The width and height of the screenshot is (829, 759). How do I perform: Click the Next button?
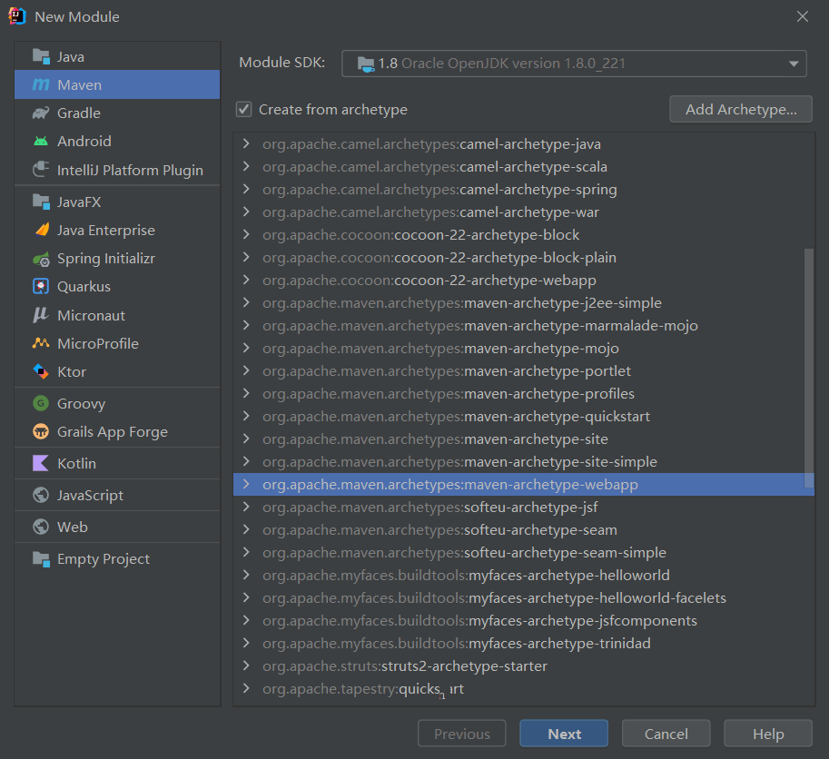[564, 734]
